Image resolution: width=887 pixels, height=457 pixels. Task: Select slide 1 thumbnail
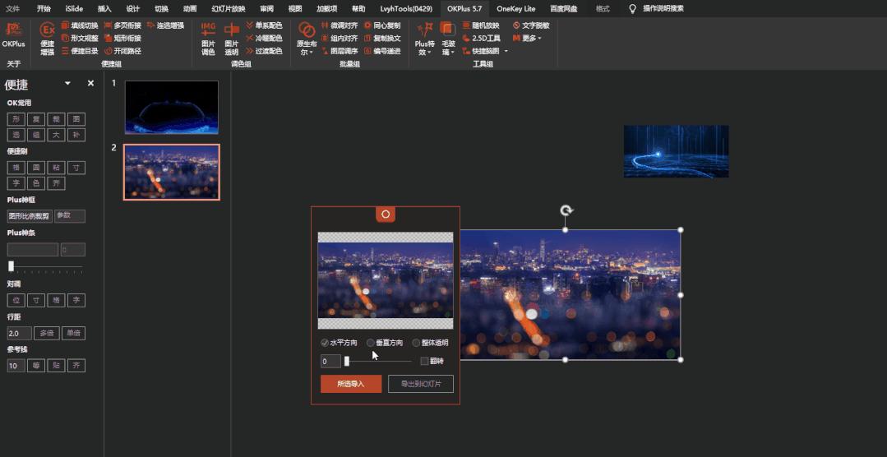171,107
